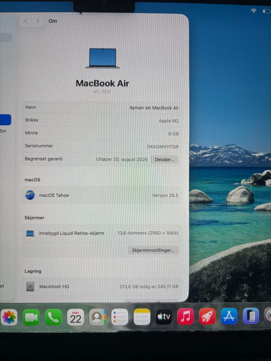The height and width of the screenshot is (361, 271).
Task: Click the '8 GB' memory value
Action: (x=174, y=134)
